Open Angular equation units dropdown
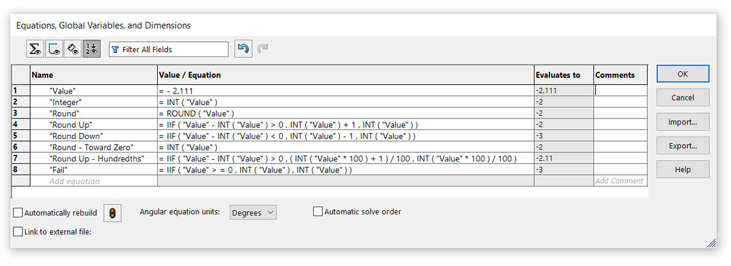Image resolution: width=731 pixels, height=266 pixels. click(x=253, y=213)
